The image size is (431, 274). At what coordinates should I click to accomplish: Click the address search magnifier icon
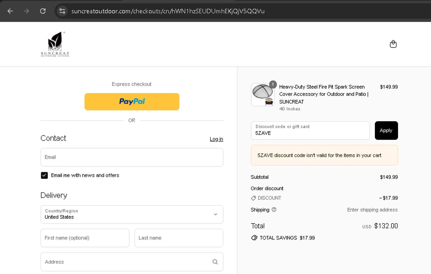point(215,262)
